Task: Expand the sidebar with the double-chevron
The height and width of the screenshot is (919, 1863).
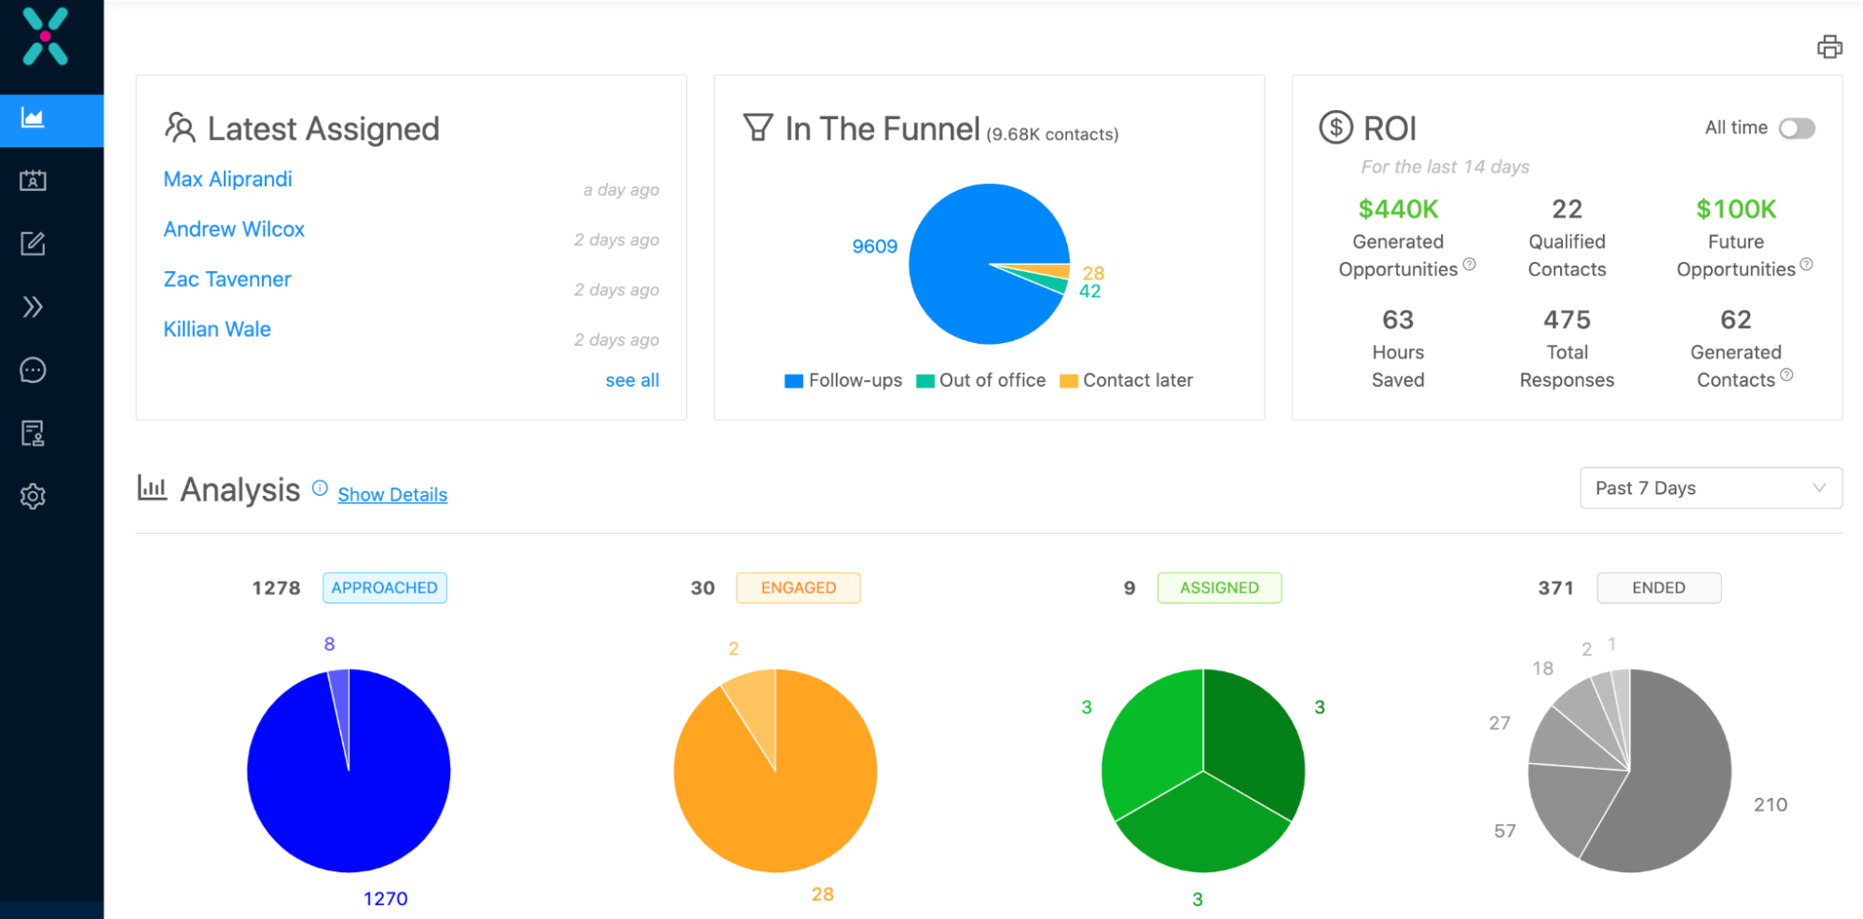Action: coord(33,307)
